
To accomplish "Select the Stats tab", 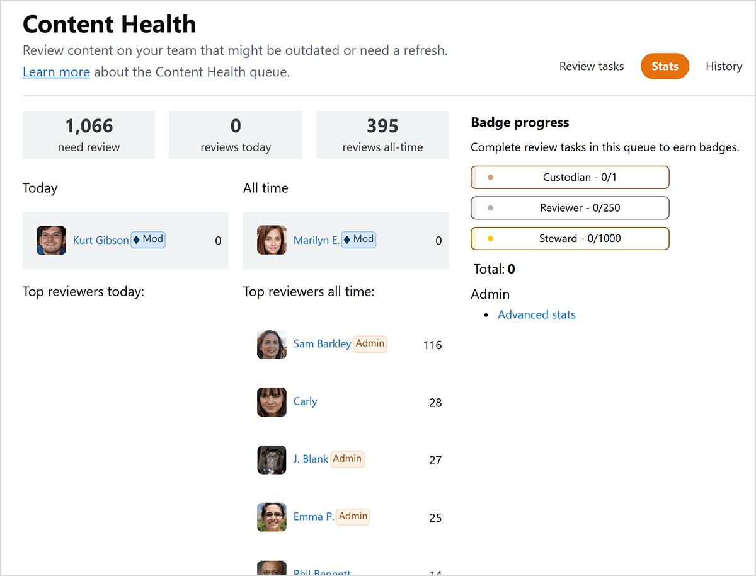I will [x=665, y=66].
